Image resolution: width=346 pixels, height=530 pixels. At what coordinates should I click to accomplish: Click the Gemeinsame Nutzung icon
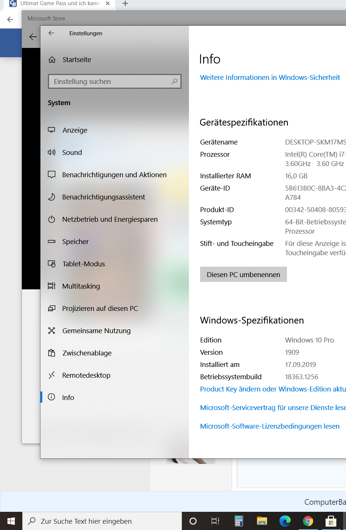tap(52, 331)
